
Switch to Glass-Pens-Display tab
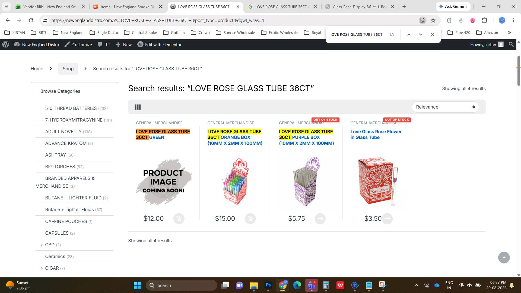point(360,7)
